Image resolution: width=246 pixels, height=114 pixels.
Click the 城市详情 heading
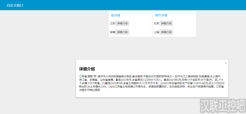pos(161,15)
